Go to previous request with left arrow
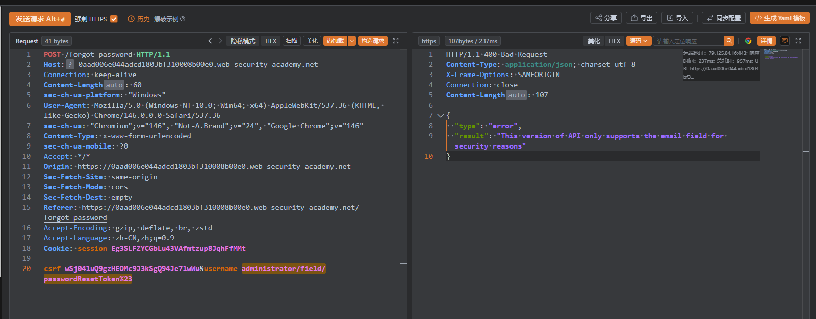The height and width of the screenshot is (319, 816). pos(210,41)
